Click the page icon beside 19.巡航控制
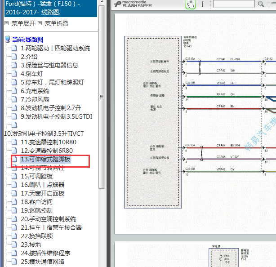276x267 pixels. click(x=14, y=210)
